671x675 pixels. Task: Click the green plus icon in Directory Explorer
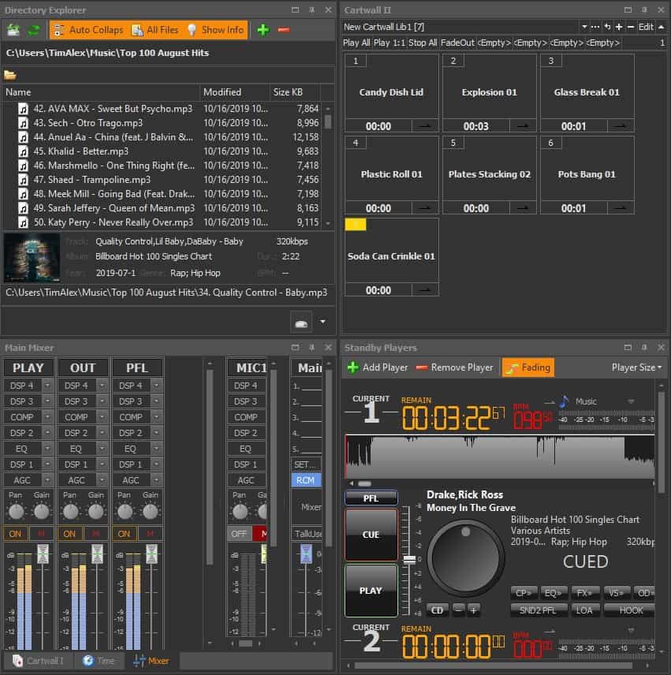[263, 30]
